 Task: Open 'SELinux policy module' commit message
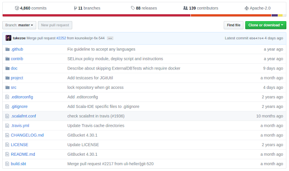point(115,59)
